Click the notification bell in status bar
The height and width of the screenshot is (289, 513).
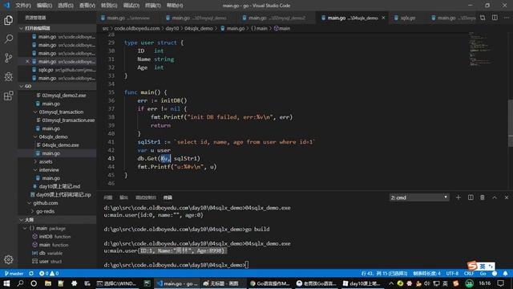pos(506,273)
